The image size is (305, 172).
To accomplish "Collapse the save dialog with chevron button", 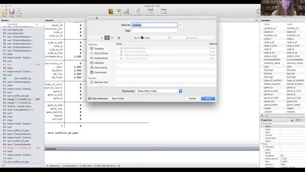I will tap(180, 25).
